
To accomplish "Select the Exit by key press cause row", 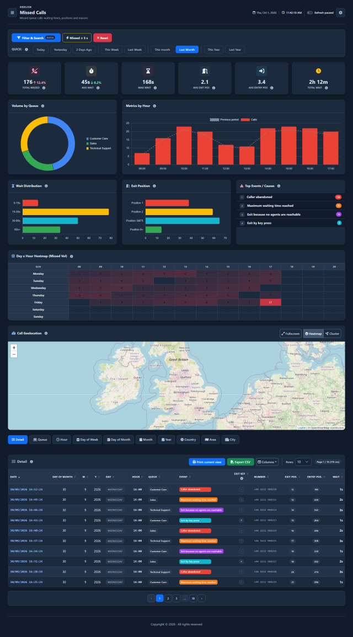I will pos(291,223).
